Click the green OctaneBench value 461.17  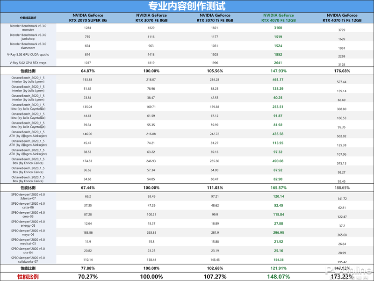click(278, 80)
